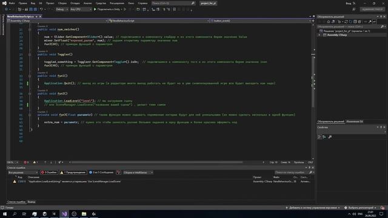Open the Правка menu

coord(22,3)
